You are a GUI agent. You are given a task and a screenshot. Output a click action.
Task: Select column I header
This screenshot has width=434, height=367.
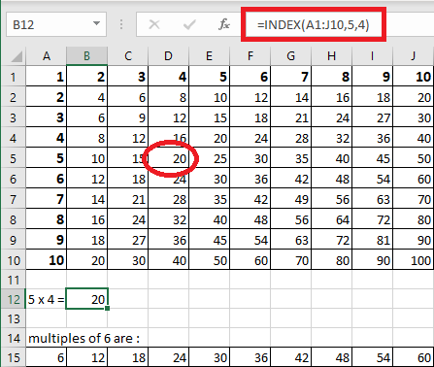point(373,56)
